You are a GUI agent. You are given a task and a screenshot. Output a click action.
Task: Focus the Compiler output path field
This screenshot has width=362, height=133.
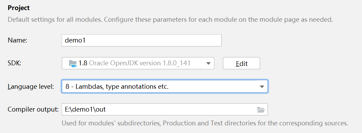[x=165, y=109]
